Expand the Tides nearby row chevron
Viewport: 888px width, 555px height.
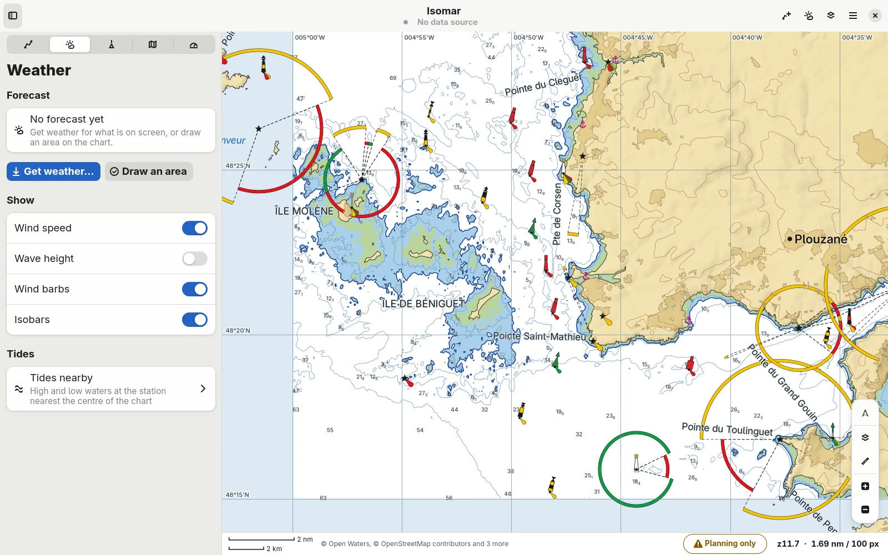(203, 389)
